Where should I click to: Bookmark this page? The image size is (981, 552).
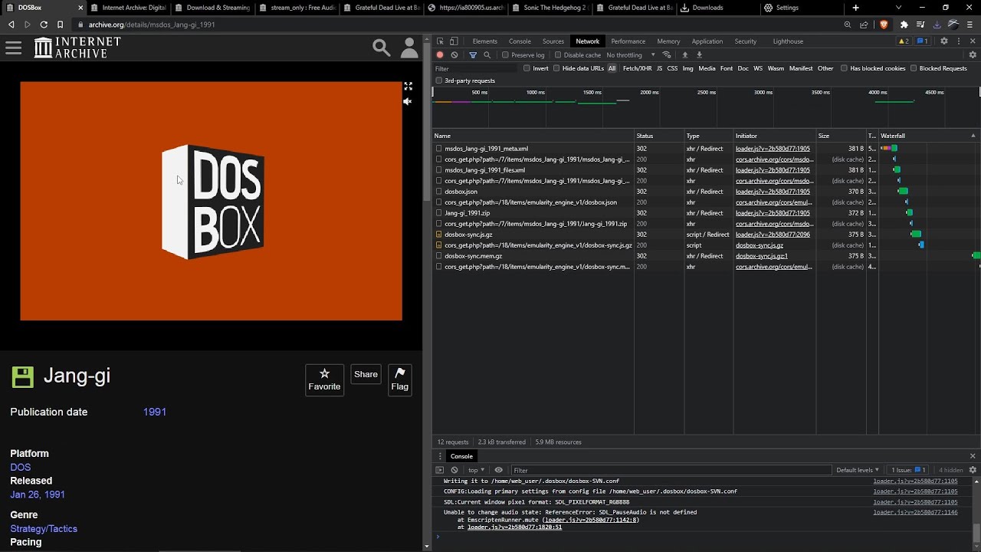(60, 25)
